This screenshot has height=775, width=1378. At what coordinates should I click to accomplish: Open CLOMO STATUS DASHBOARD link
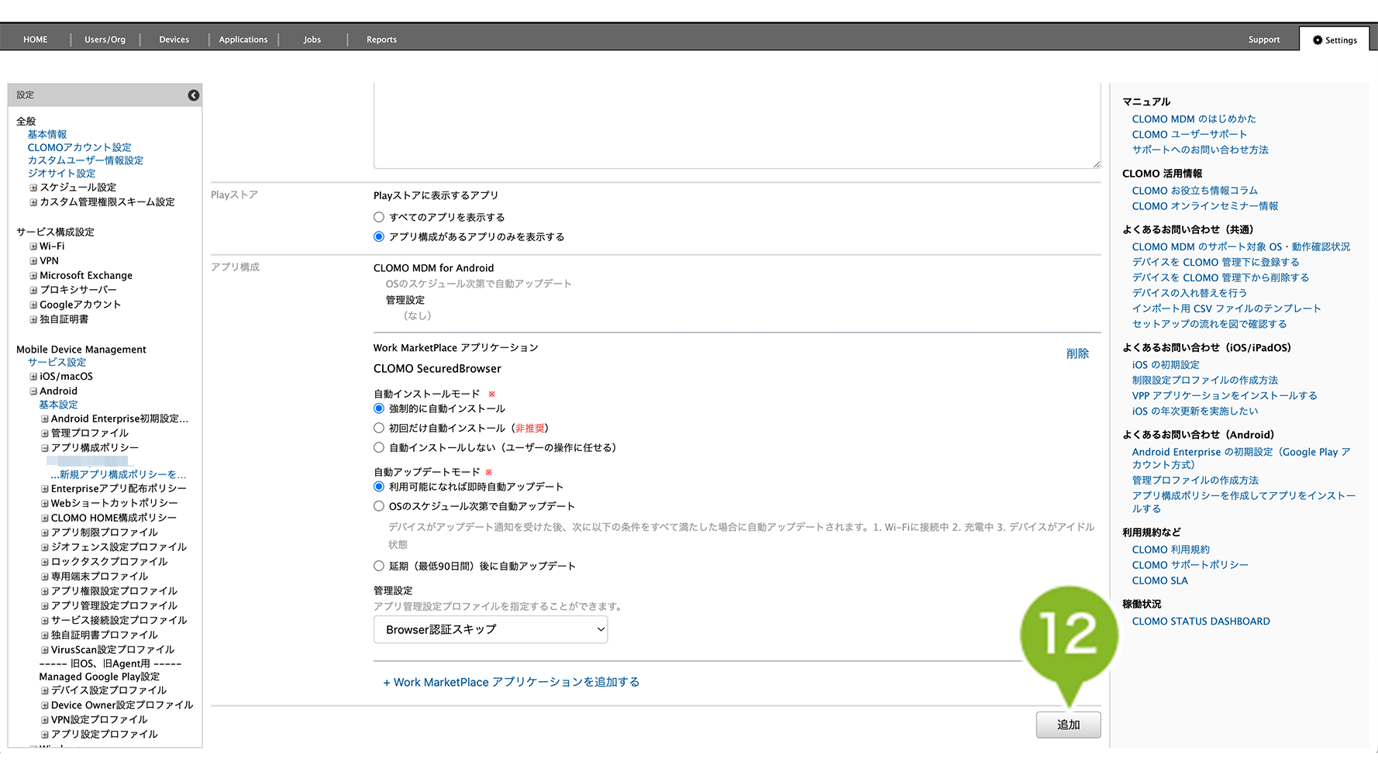click(x=1201, y=622)
